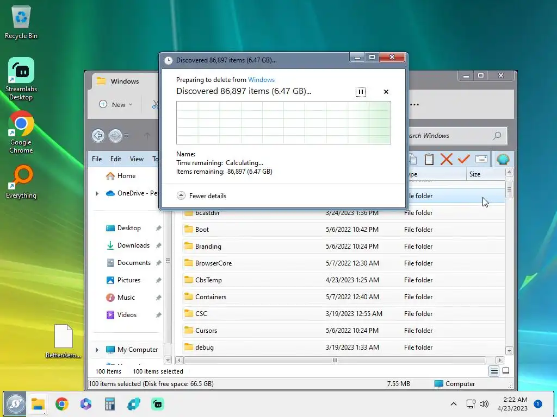The height and width of the screenshot is (417, 557).
Task: Open the Start orb button
Action: pos(15,404)
